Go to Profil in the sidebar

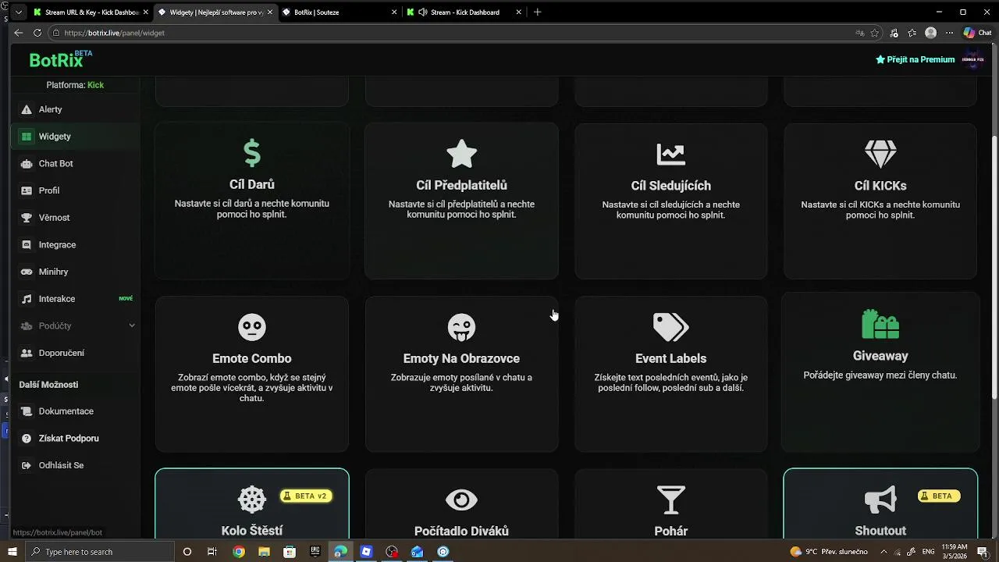76,190
